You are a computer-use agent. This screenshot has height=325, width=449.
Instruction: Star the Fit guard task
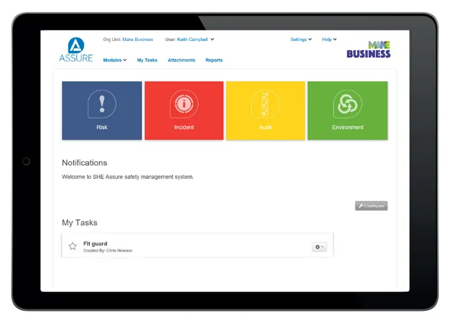[x=72, y=246]
